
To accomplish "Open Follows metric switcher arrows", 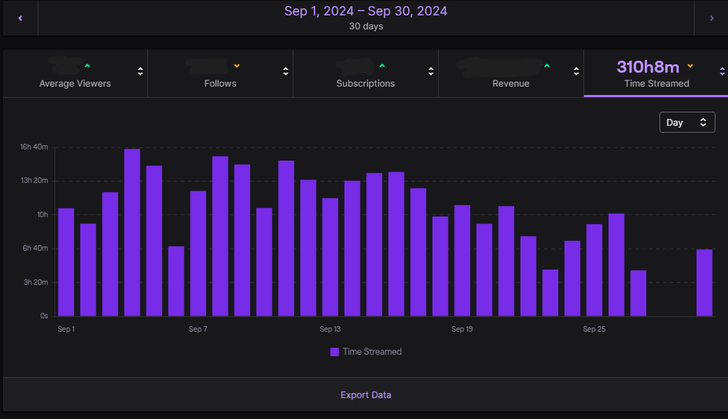I will pos(286,71).
